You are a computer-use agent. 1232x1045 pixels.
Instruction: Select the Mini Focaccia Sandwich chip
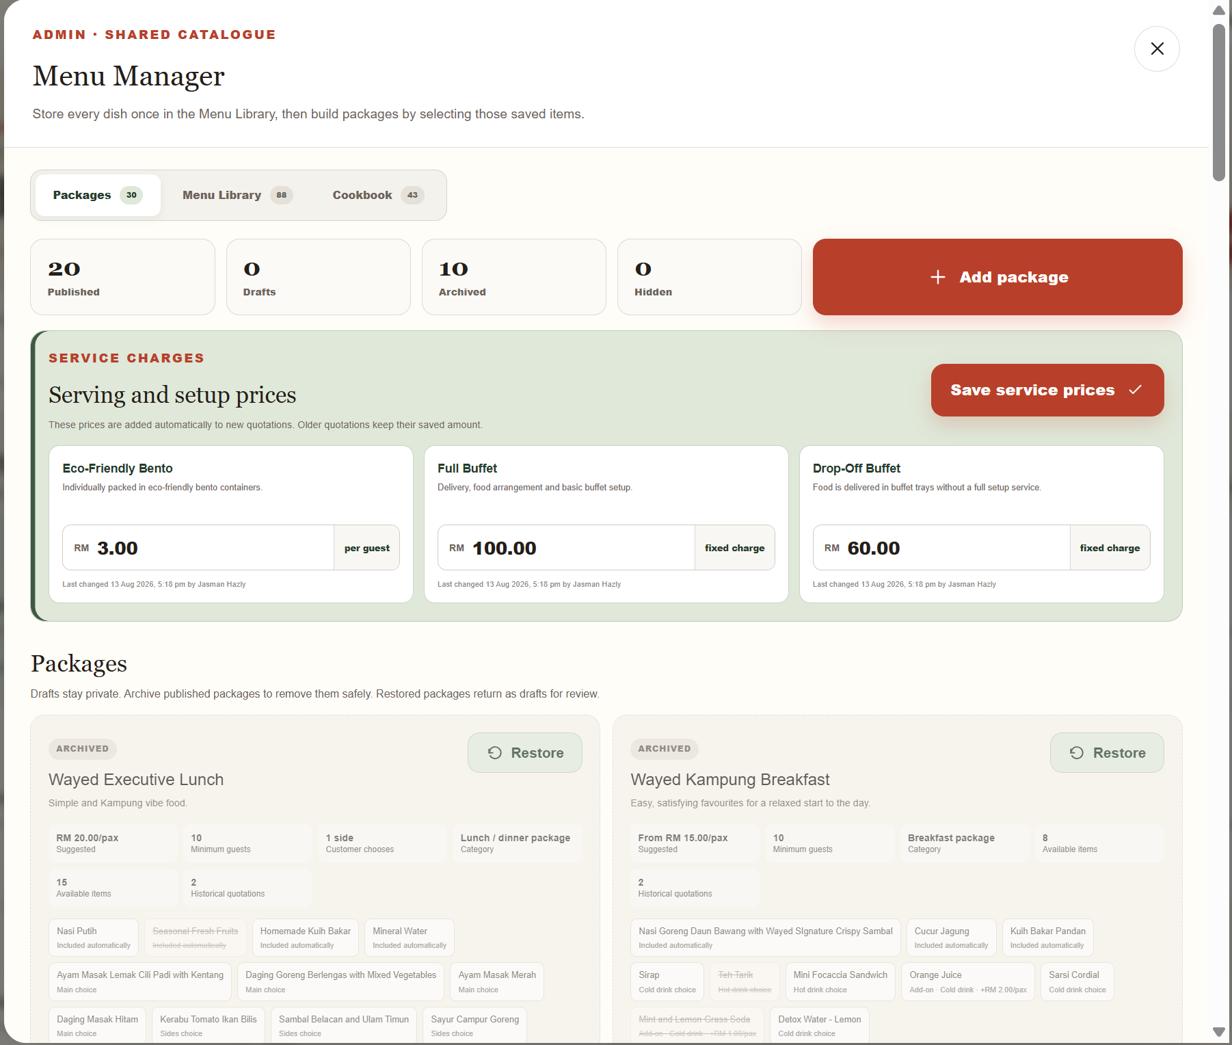click(x=840, y=981)
